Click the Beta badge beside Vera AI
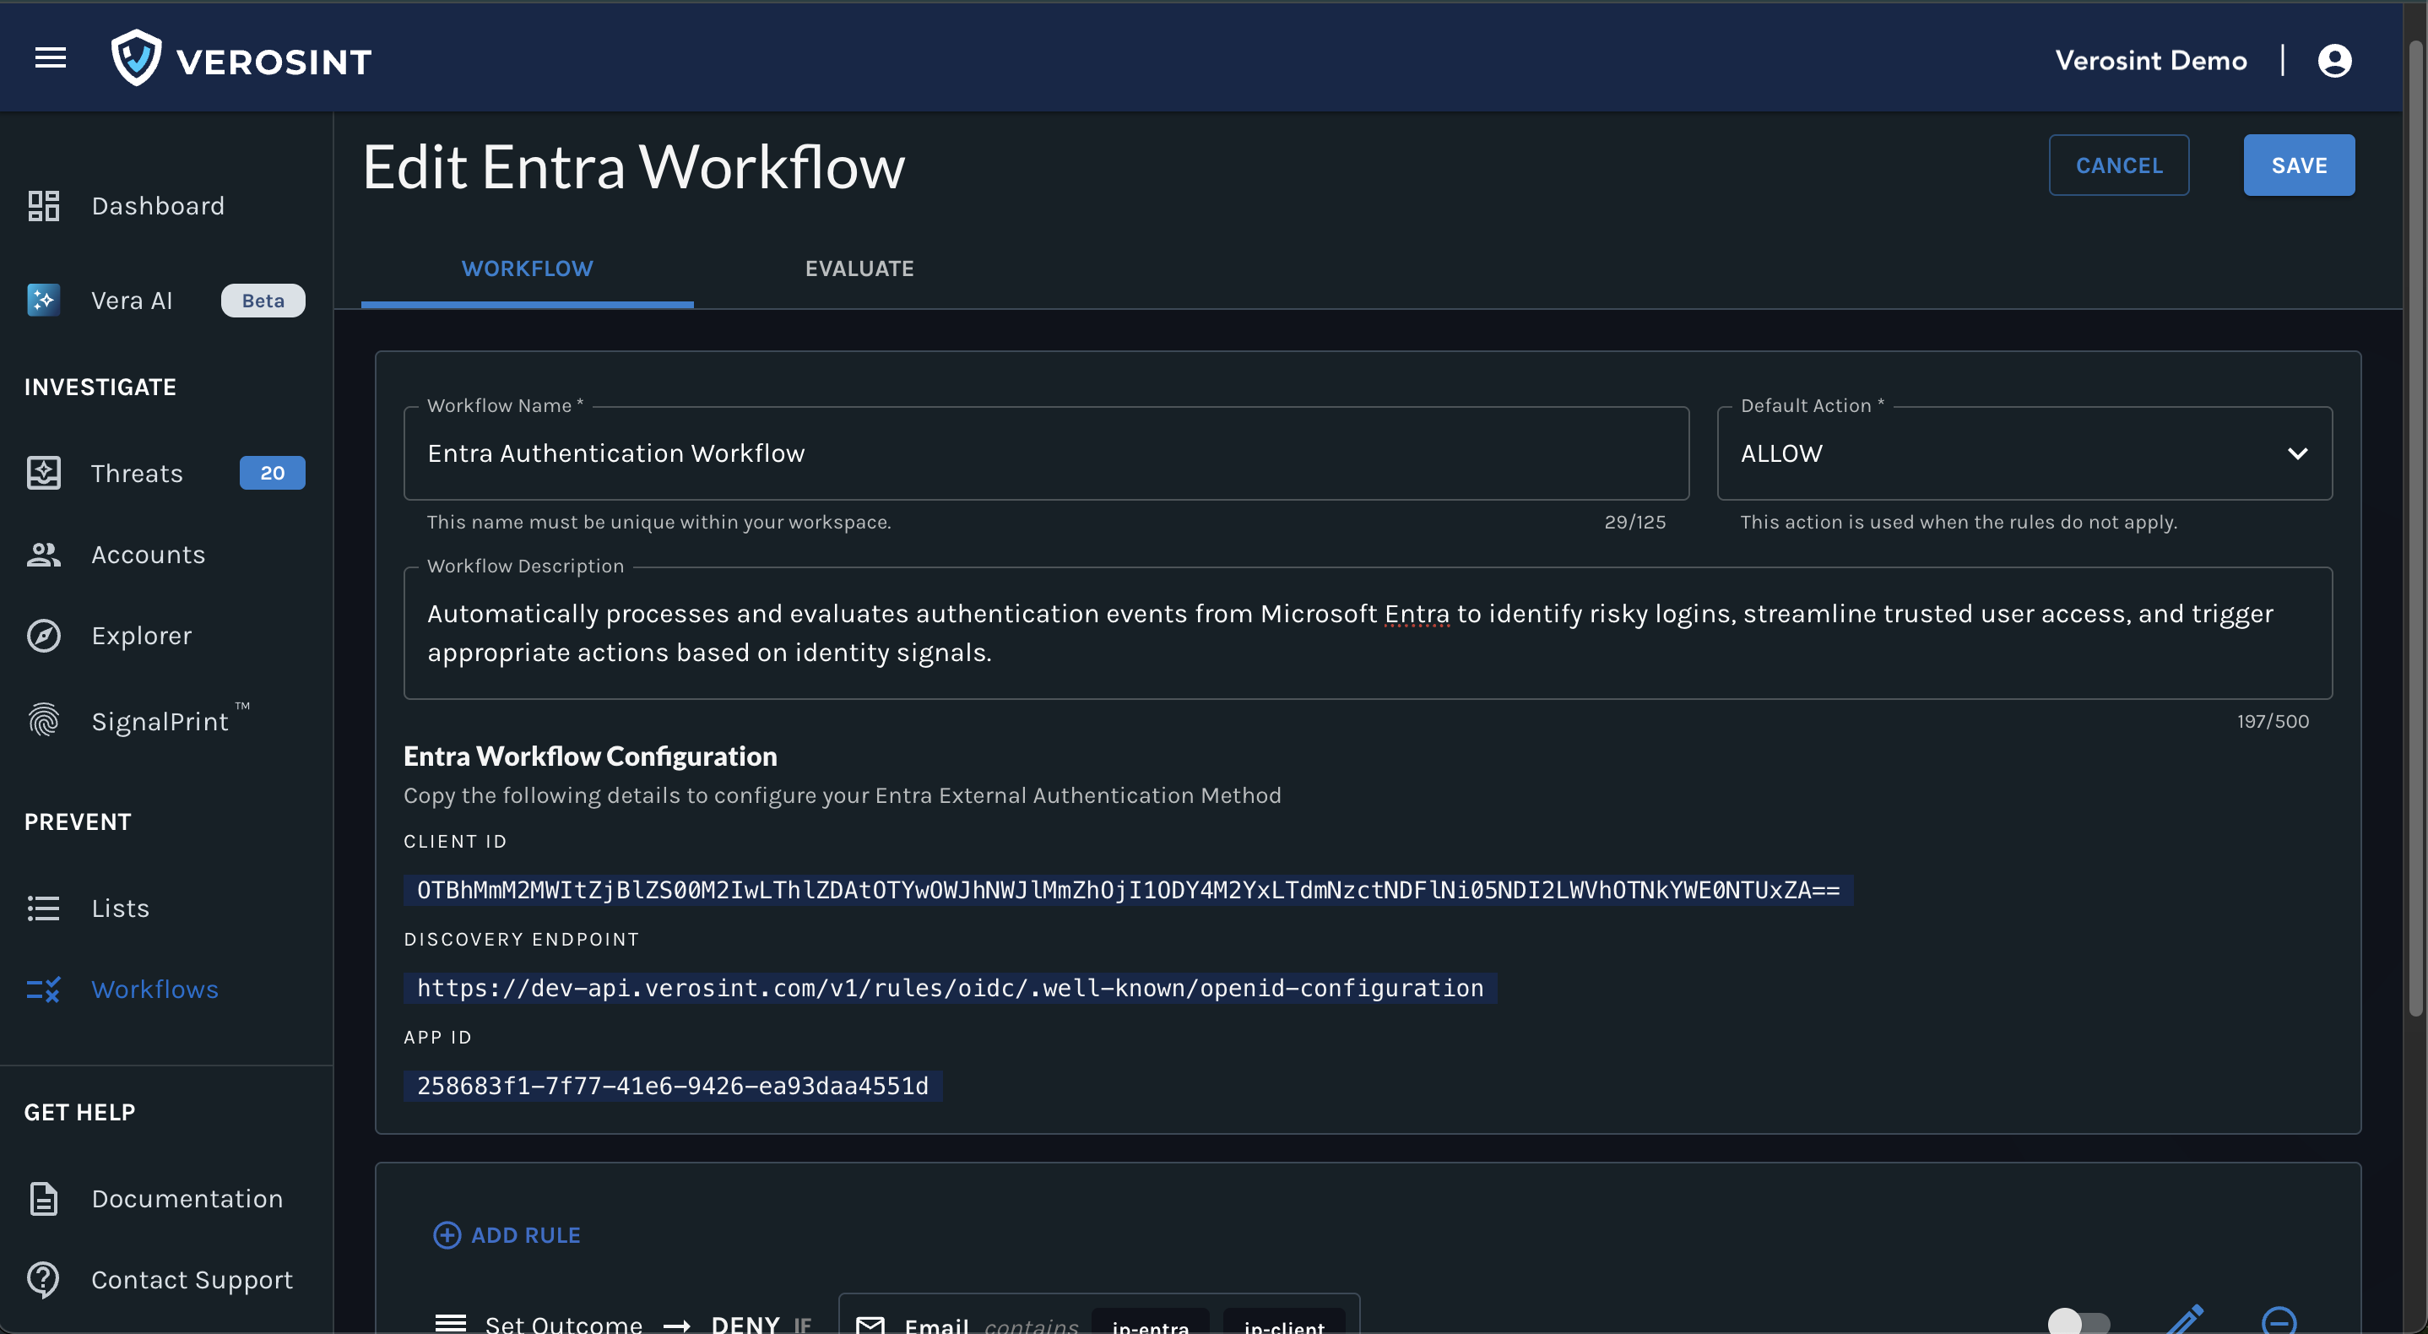 262,300
